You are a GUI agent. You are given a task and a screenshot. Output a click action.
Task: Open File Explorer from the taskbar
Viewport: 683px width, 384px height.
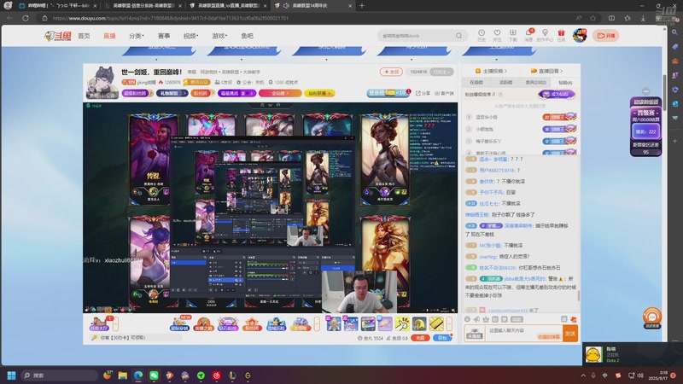(x=122, y=375)
